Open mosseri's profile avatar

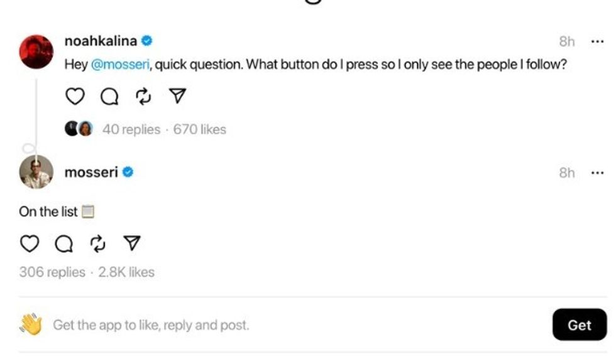(x=36, y=172)
